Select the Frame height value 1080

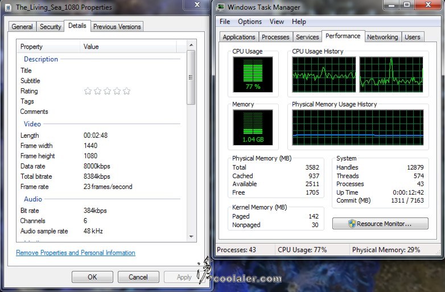click(x=90, y=156)
